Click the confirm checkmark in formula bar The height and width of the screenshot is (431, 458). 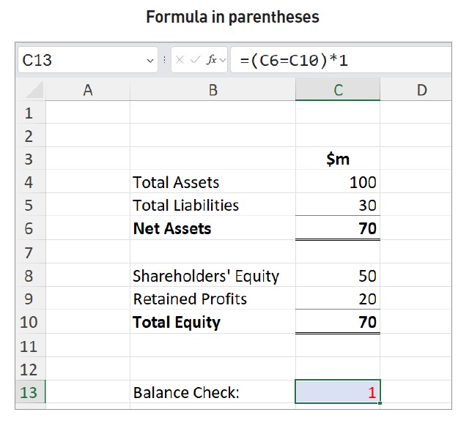[195, 60]
